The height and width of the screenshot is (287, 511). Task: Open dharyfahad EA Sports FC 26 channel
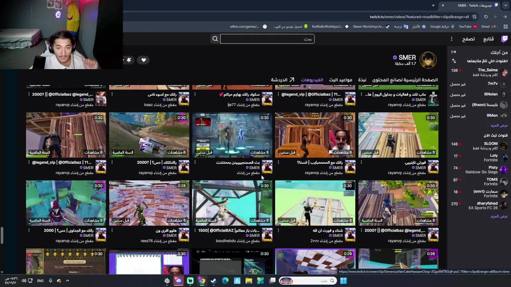479,205
